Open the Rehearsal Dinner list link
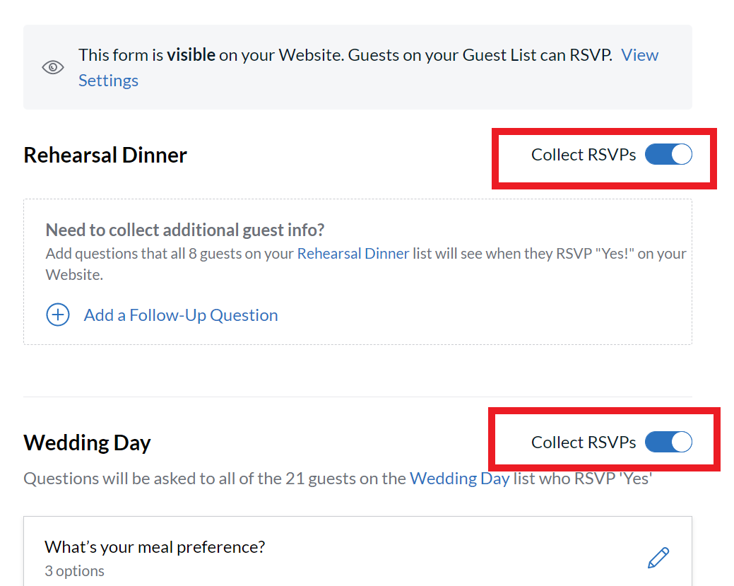 353,253
